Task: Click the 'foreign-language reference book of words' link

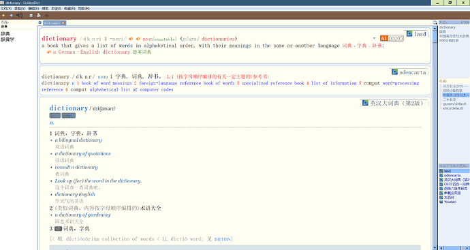Action: pyautogui.click(x=187, y=83)
